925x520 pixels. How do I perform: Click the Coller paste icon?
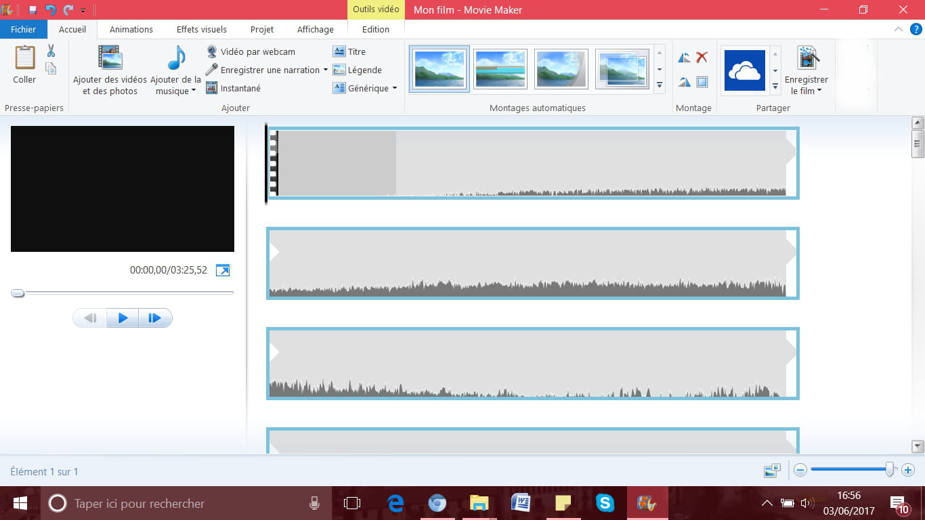click(x=24, y=58)
